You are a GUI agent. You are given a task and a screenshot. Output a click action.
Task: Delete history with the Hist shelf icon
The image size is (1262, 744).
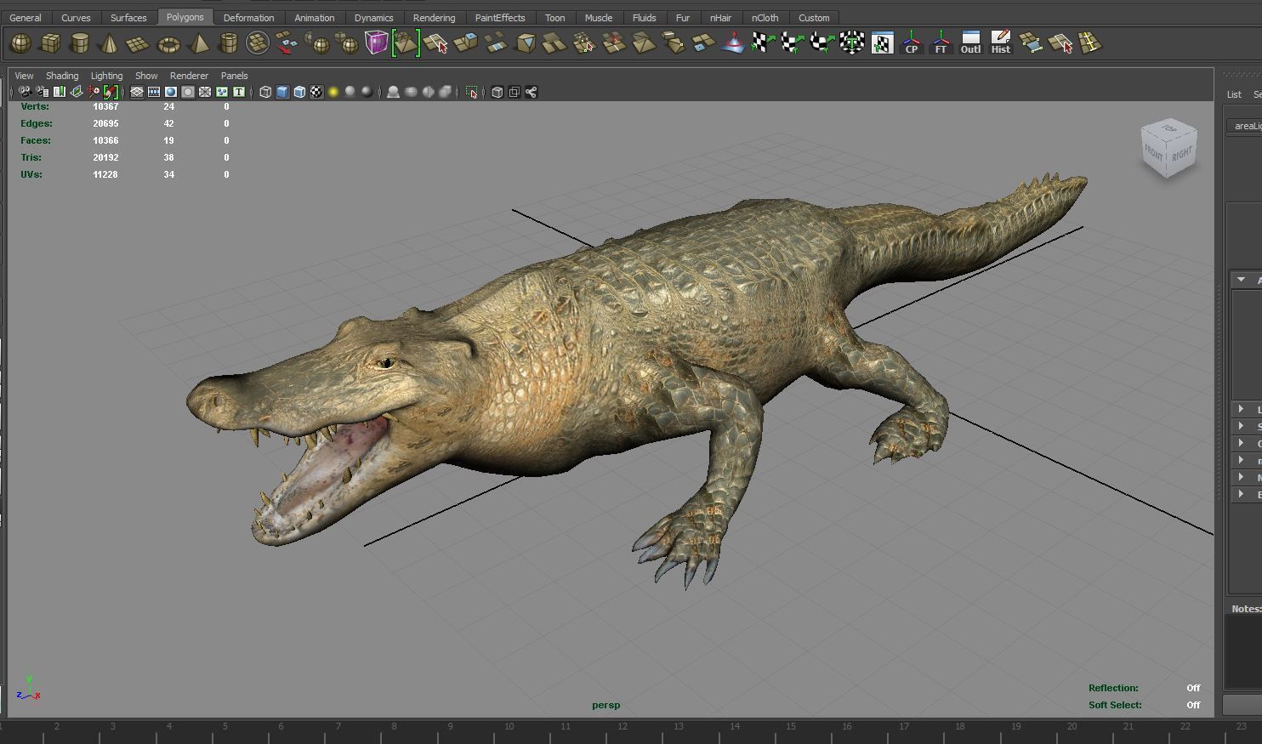[1000, 43]
